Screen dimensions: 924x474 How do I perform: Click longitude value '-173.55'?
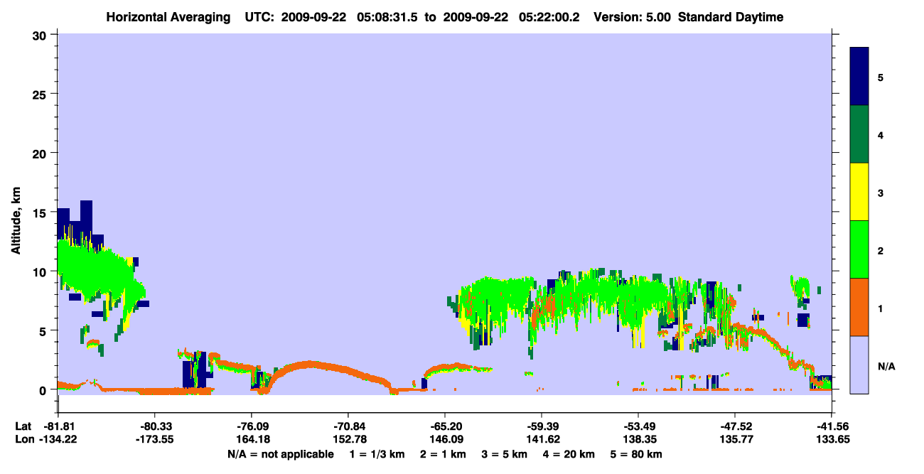[154, 439]
